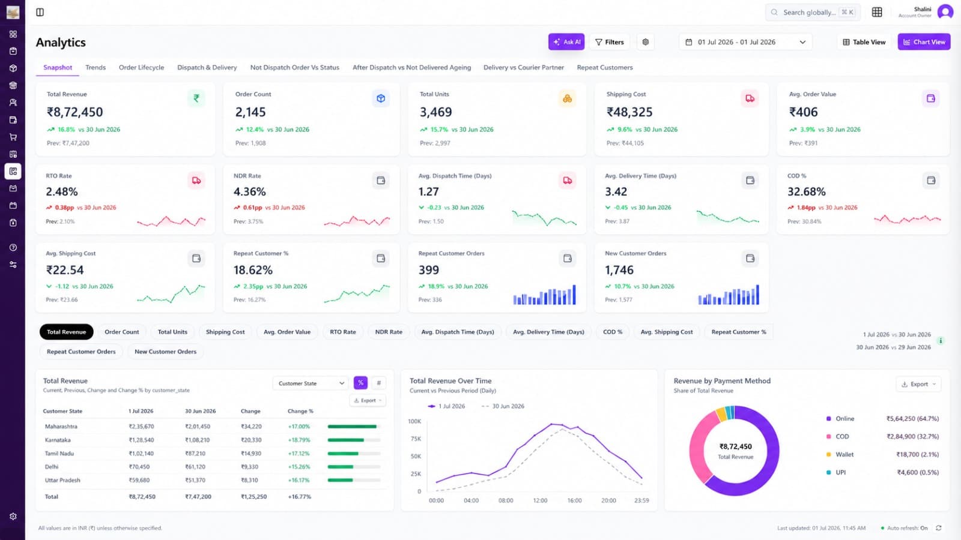Click the wallet icon on Avg. Order Value card

point(931,98)
